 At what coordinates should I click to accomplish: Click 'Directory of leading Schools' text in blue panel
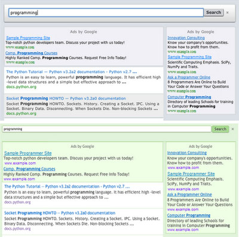point(200,104)
